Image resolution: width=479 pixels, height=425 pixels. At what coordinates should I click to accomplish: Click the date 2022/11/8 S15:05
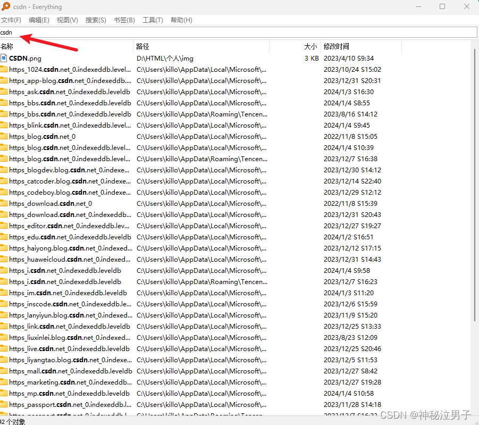point(350,136)
